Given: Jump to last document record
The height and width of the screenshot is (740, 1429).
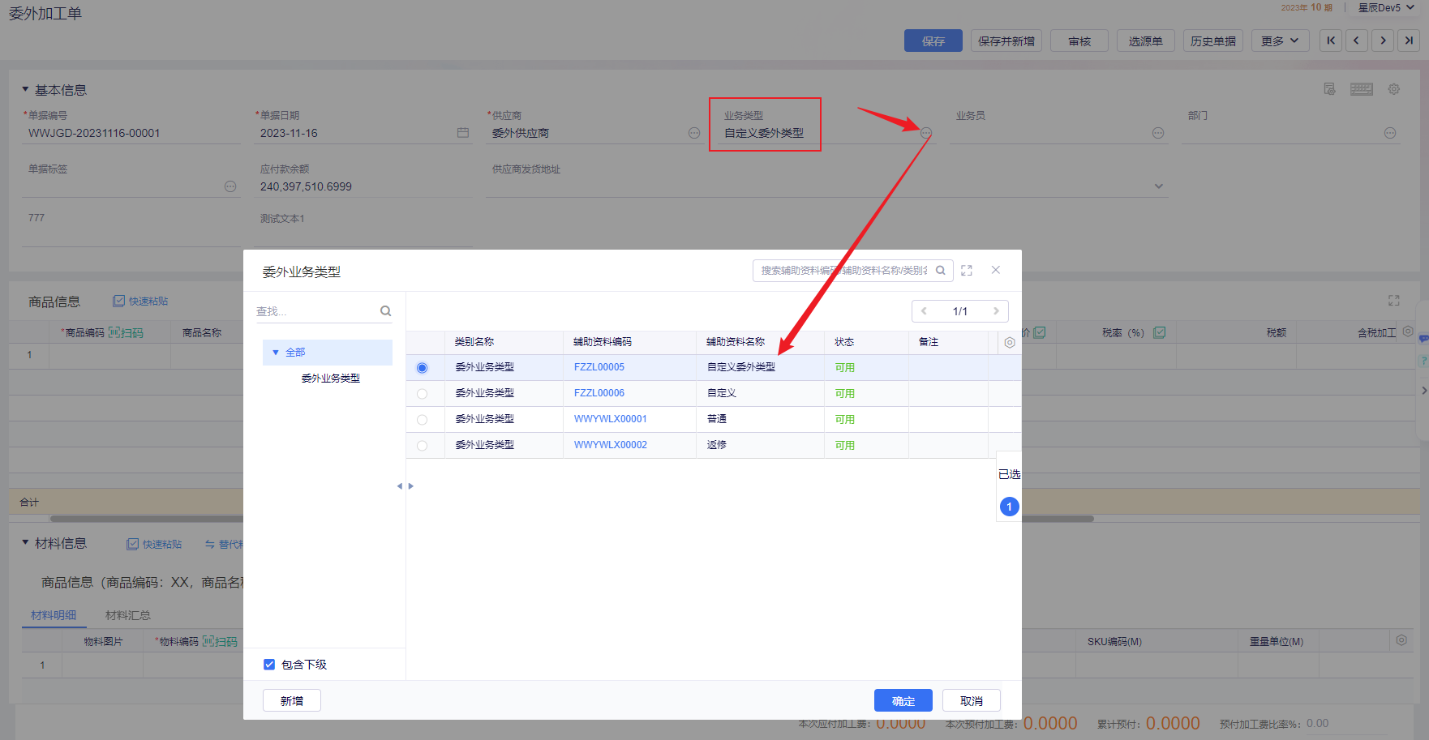Looking at the screenshot, I should coord(1409,41).
